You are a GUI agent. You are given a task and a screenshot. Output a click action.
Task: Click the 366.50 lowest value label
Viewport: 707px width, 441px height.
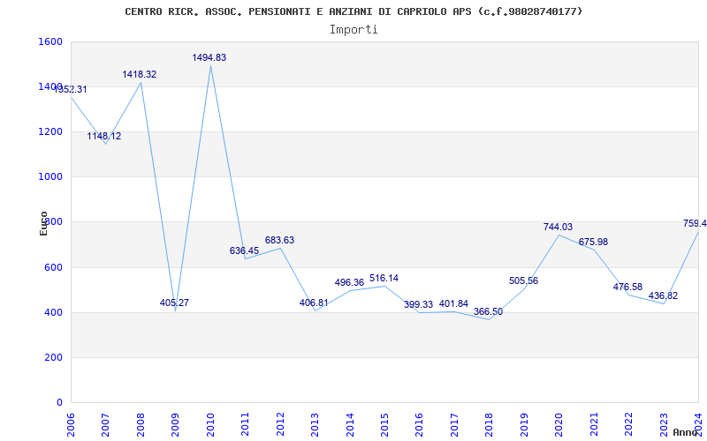click(x=488, y=311)
